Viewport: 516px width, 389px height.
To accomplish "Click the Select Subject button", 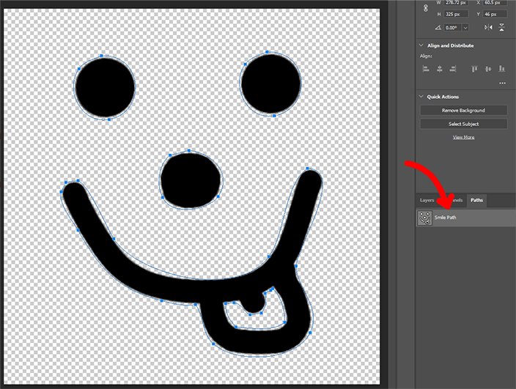I will (x=463, y=124).
